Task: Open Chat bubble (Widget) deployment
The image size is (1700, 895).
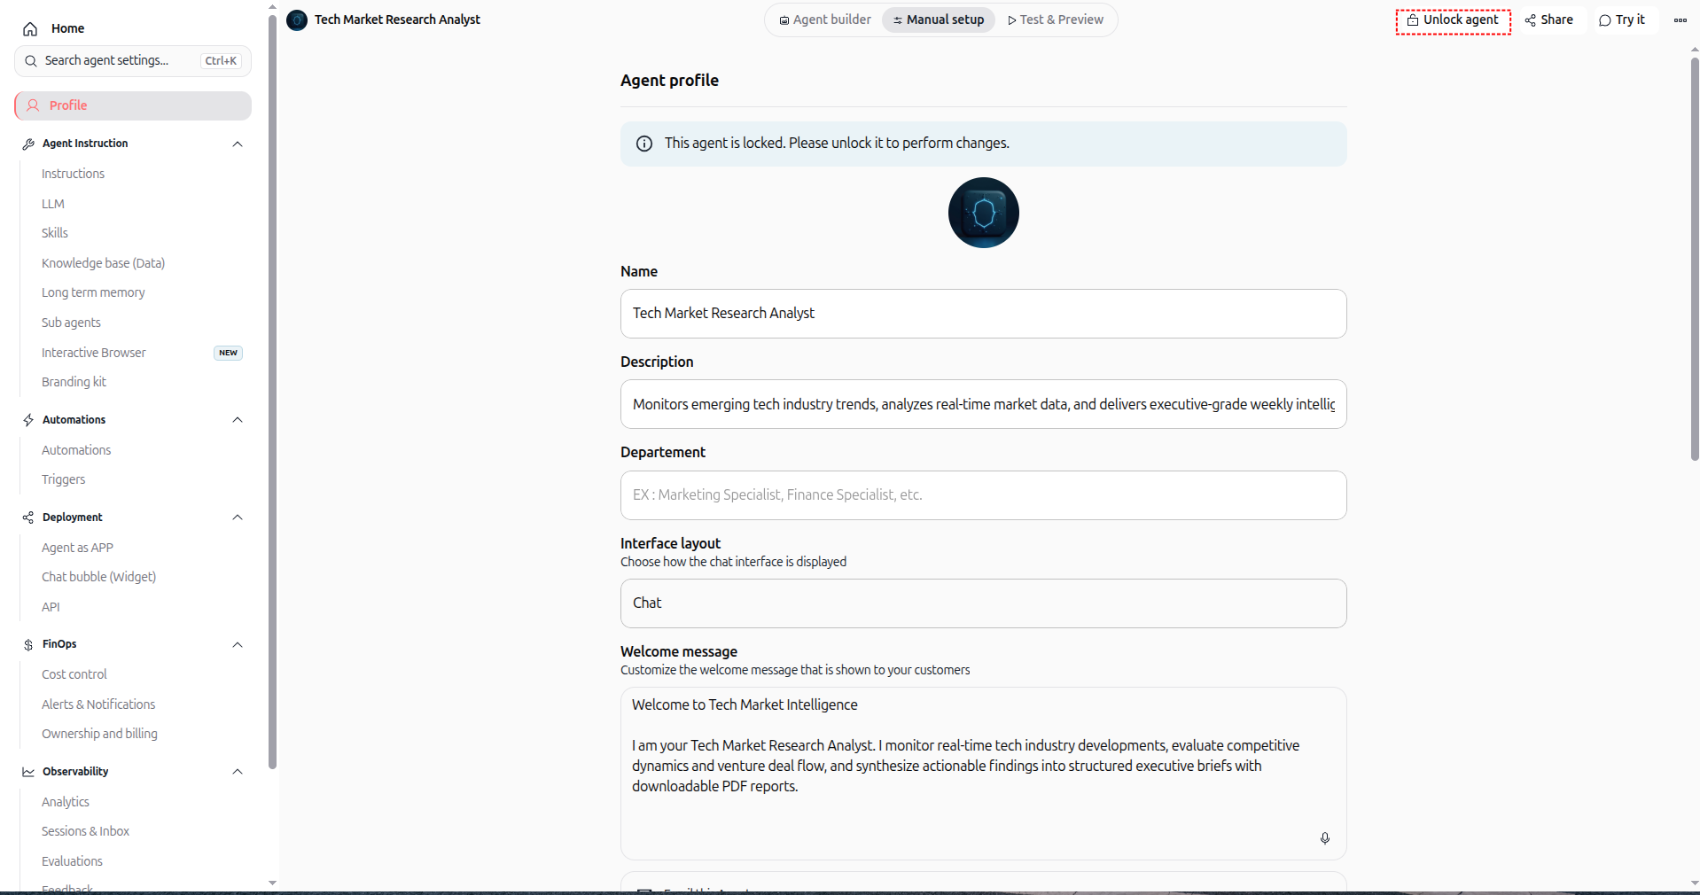Action: pos(98,577)
